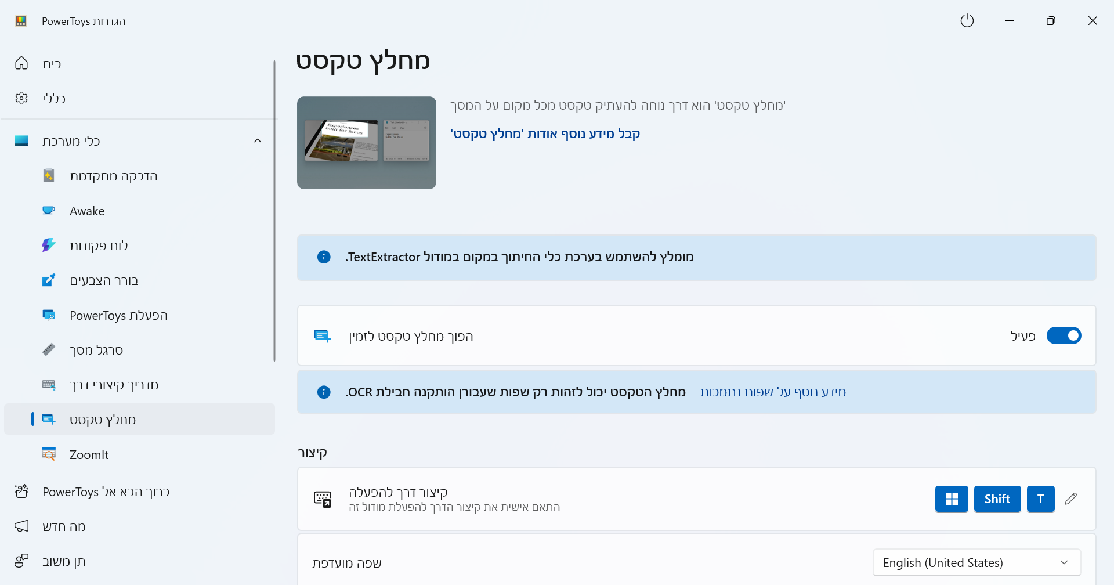
Task: Open Command Palette (לוח פקודות) icon
Action: (49, 245)
